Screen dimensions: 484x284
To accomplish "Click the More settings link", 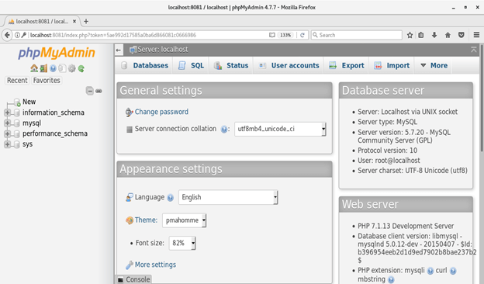I will [x=155, y=265].
